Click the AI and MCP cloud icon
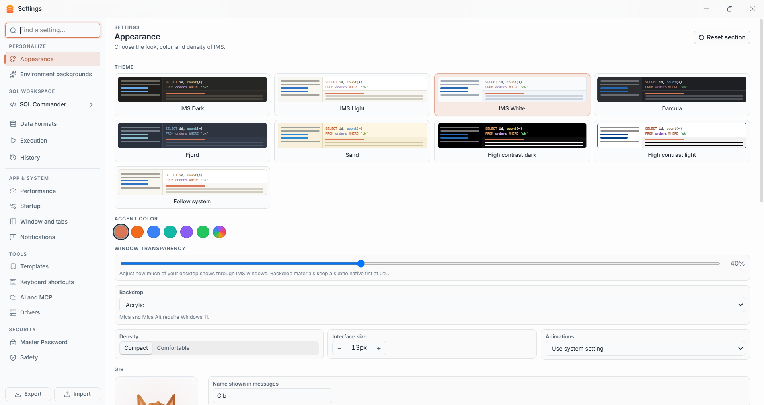764x405 pixels. coord(13,297)
